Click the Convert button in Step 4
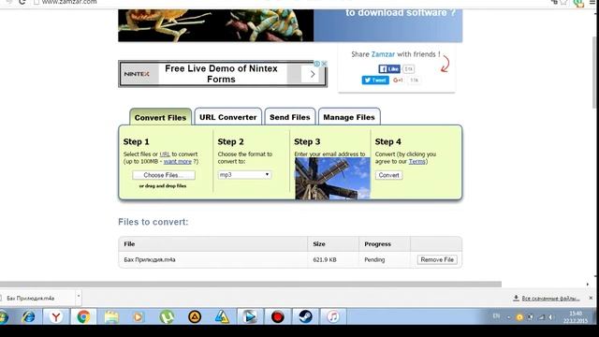Viewport: 599px width, 337px height. 389,175
